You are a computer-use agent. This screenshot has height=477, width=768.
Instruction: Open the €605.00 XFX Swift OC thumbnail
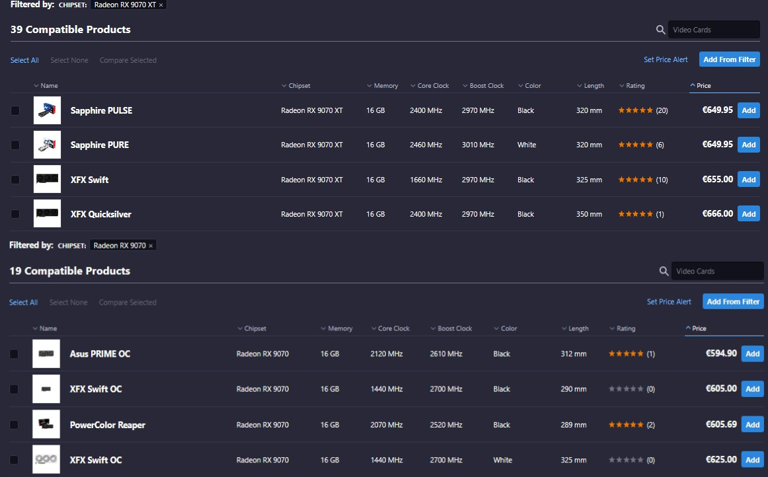(x=46, y=389)
